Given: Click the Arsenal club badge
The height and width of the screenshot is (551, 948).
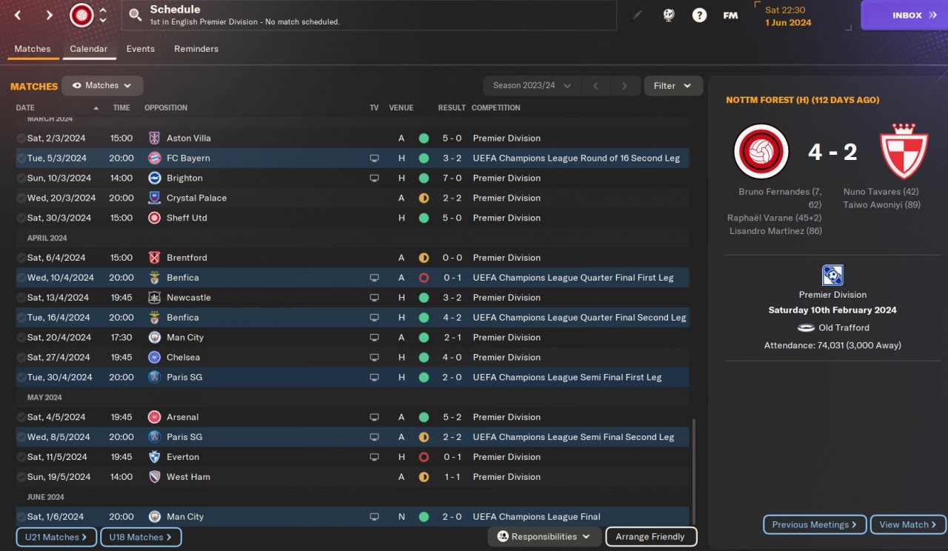Looking at the screenshot, I should coord(154,418).
